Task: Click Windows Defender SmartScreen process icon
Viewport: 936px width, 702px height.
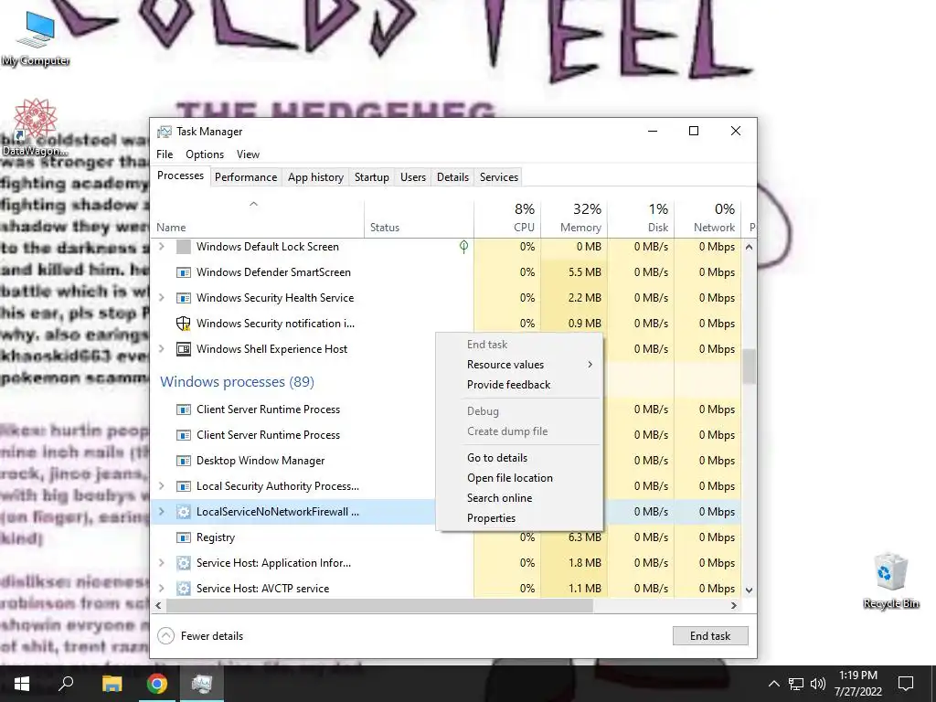Action: click(x=183, y=272)
